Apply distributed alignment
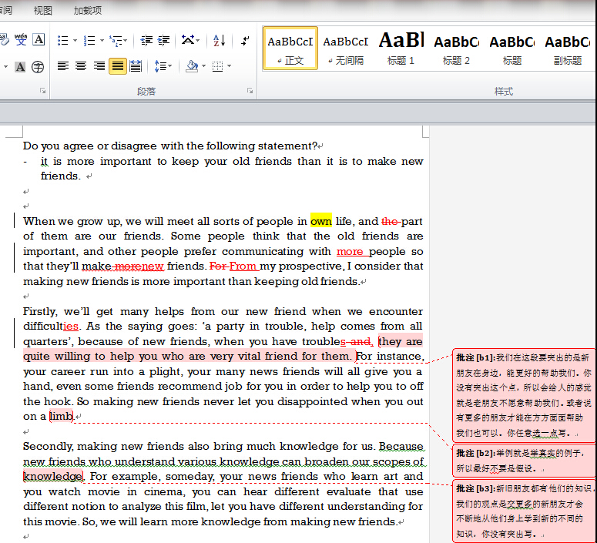 coord(135,66)
